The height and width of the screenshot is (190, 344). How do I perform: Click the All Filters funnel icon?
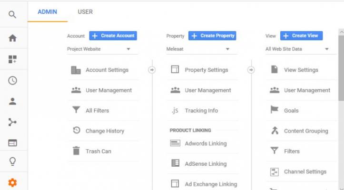pyautogui.click(x=76, y=110)
